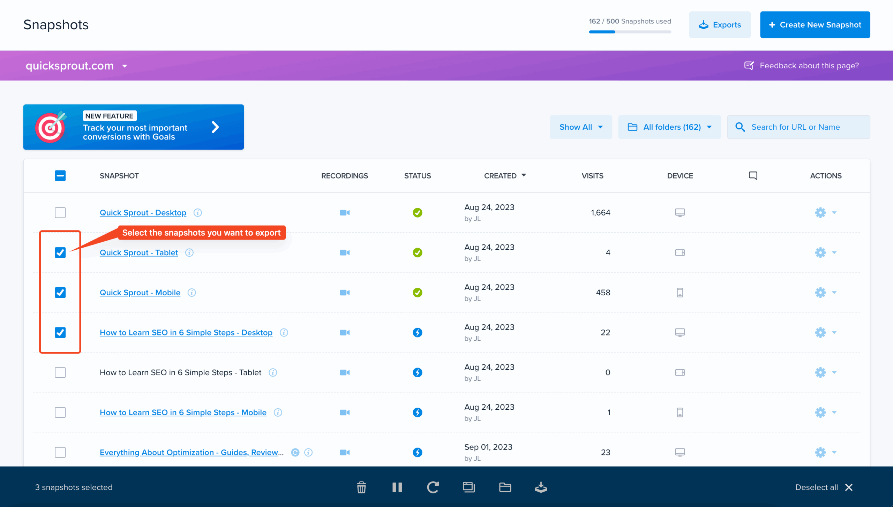Image resolution: width=893 pixels, height=507 pixels.
Task: Open Feedback about this page link
Action: [x=801, y=66]
